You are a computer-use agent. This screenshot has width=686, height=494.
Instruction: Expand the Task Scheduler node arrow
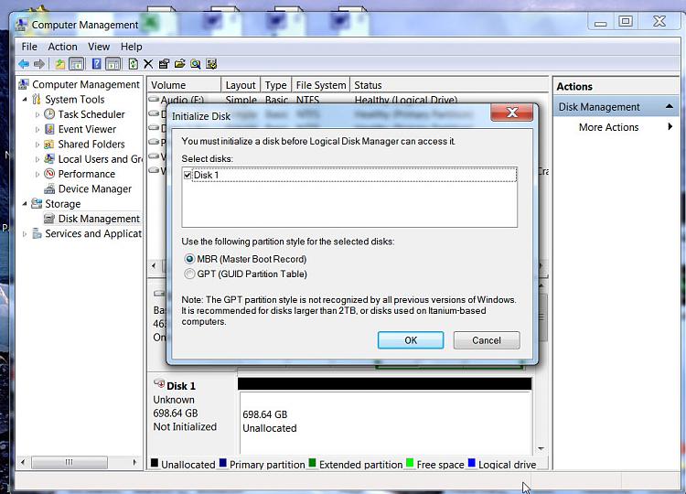point(38,114)
